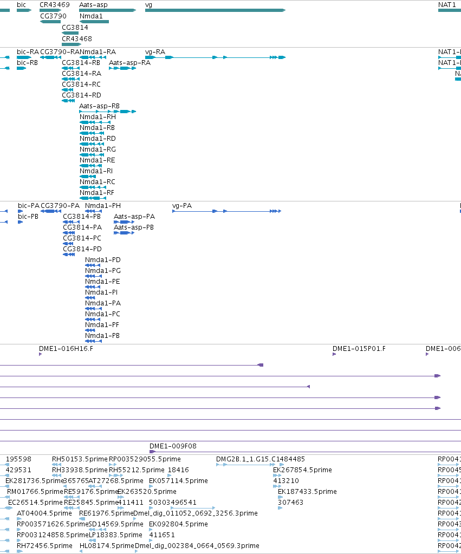The height and width of the screenshot is (554, 461).
Task: Select transcript Nmda1-RD
Action: click(98, 139)
